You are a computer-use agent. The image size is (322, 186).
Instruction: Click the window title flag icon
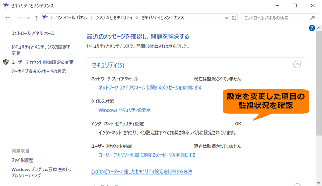tap(6, 6)
